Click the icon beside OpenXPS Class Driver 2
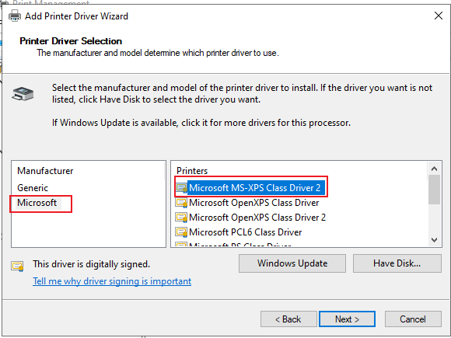 pyautogui.click(x=181, y=218)
